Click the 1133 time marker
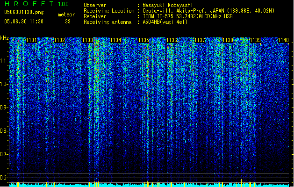 88,40
